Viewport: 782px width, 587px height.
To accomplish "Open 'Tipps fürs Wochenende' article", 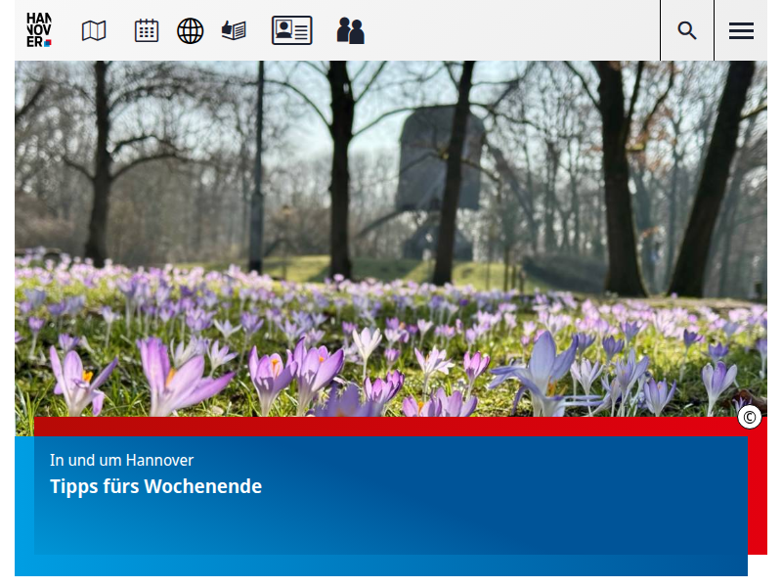I will point(156,485).
